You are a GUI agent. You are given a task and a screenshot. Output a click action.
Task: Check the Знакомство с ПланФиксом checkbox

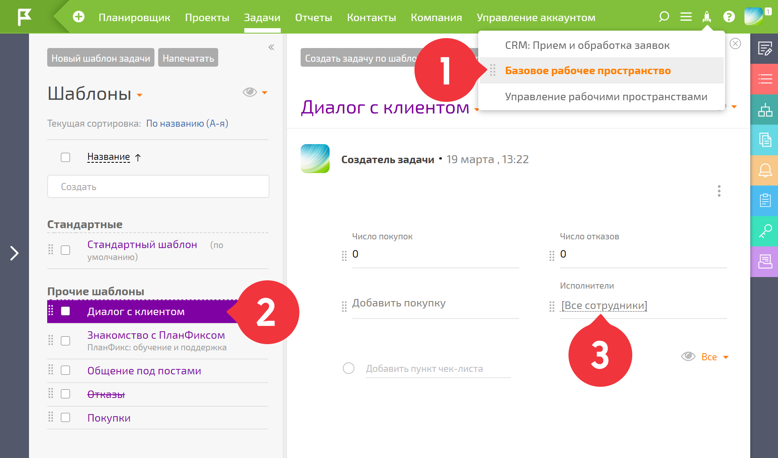pyautogui.click(x=65, y=341)
